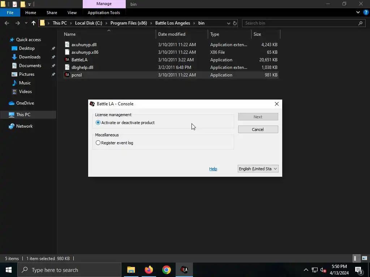370x277 pixels.
Task: Open Quick access in navigation pane
Action: tap(28, 40)
